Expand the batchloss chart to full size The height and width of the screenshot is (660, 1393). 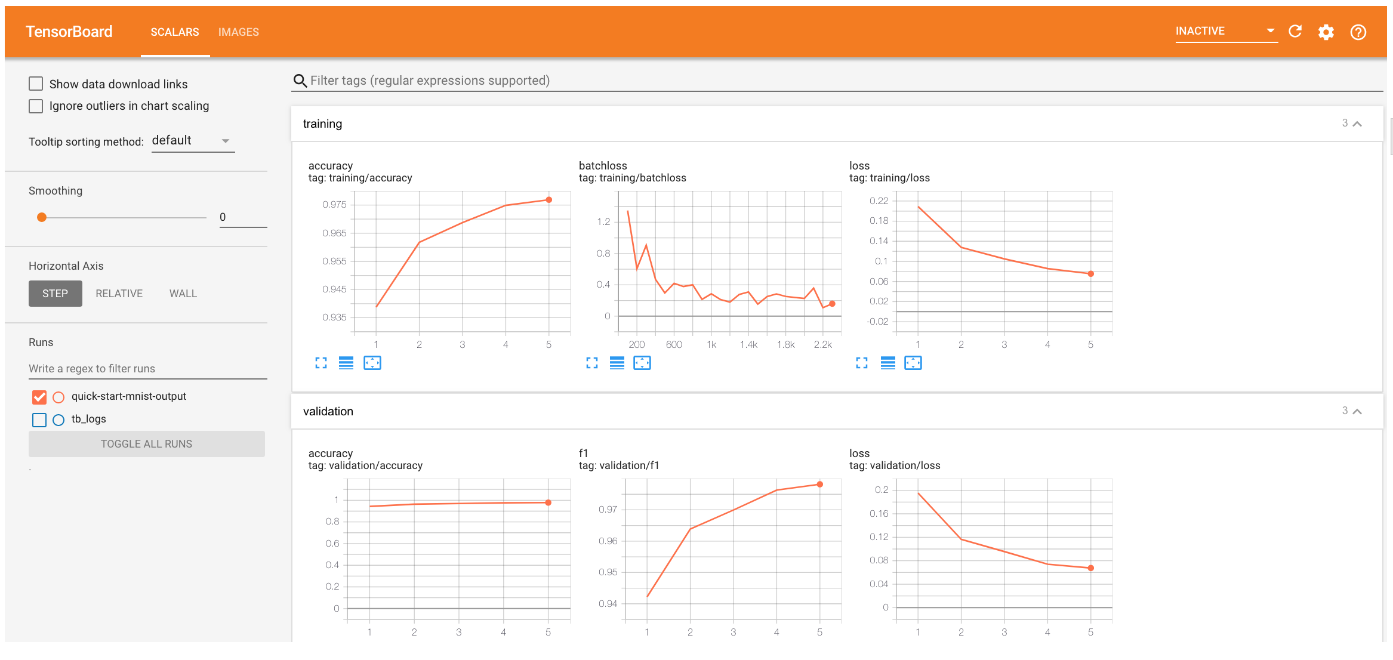[x=591, y=363]
